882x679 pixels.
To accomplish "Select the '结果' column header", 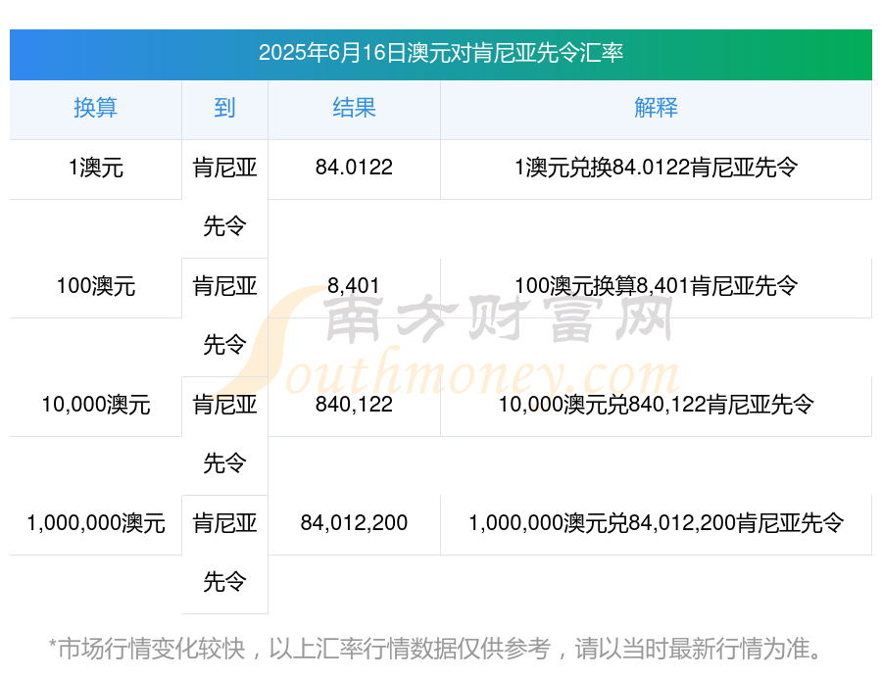I will click(x=354, y=108).
